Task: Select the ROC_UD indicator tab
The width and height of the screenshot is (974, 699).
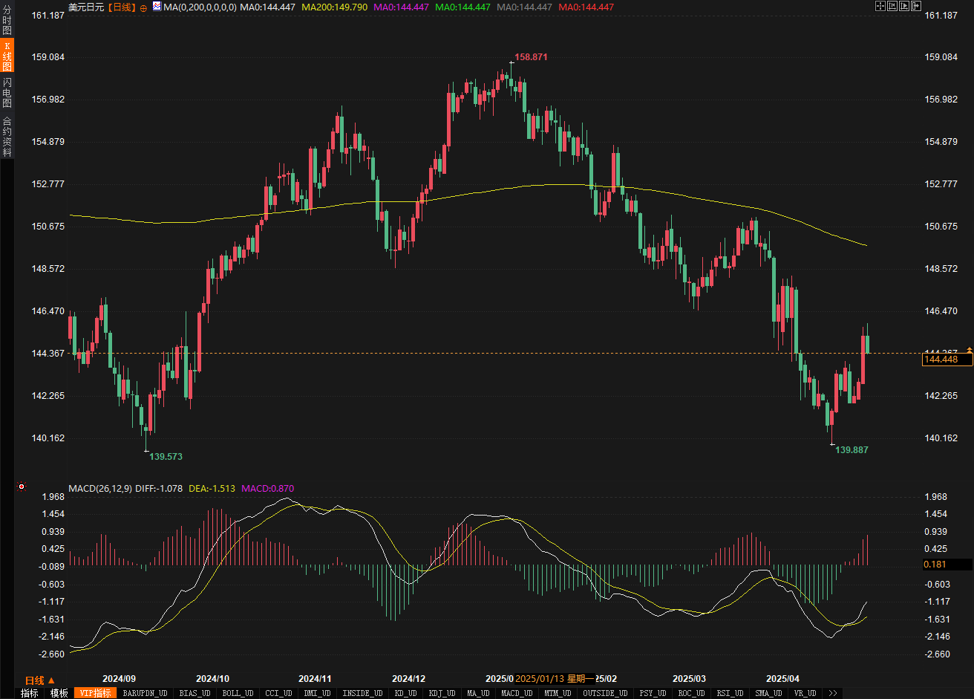Action: click(x=690, y=693)
